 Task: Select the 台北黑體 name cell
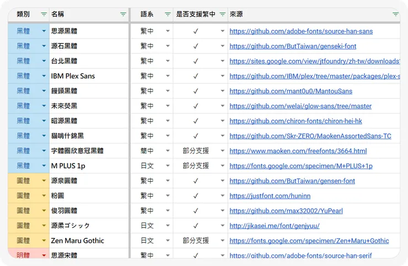pos(89,61)
